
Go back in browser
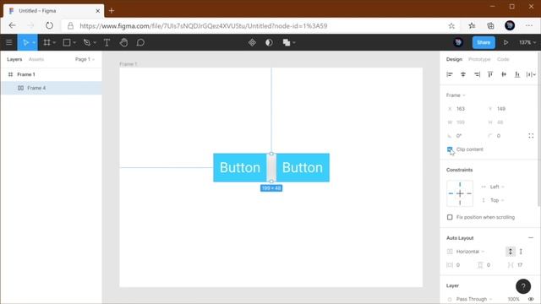(x=12, y=25)
